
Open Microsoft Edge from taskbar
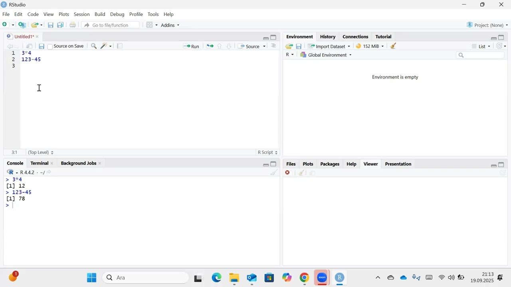pyautogui.click(x=216, y=278)
